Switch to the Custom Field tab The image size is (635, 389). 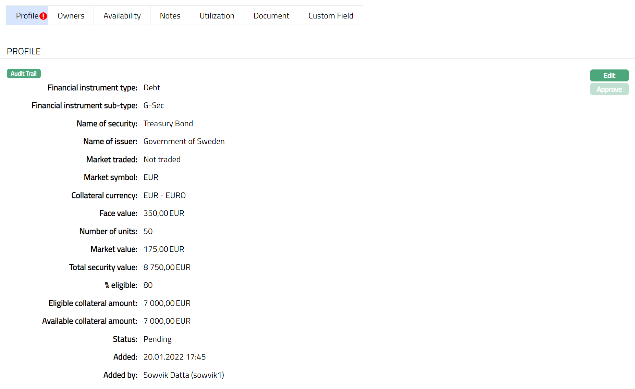click(x=331, y=16)
